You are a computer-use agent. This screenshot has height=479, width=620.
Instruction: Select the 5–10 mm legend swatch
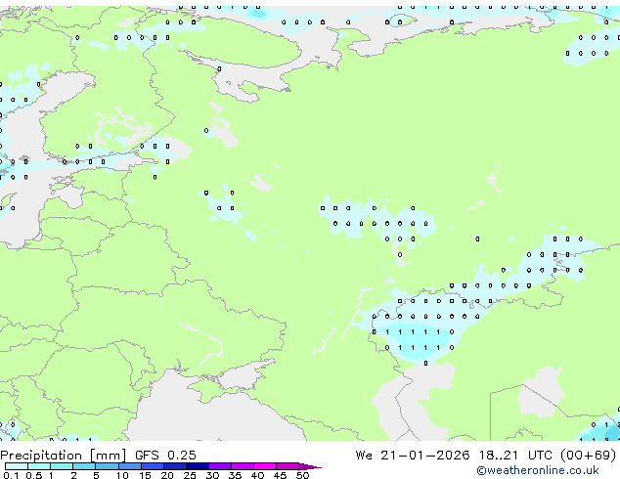click(x=107, y=466)
